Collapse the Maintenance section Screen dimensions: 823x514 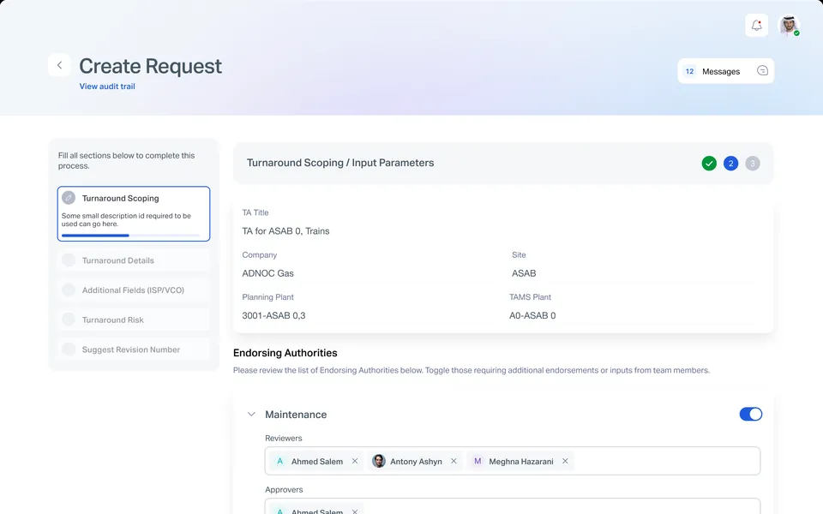coord(251,414)
